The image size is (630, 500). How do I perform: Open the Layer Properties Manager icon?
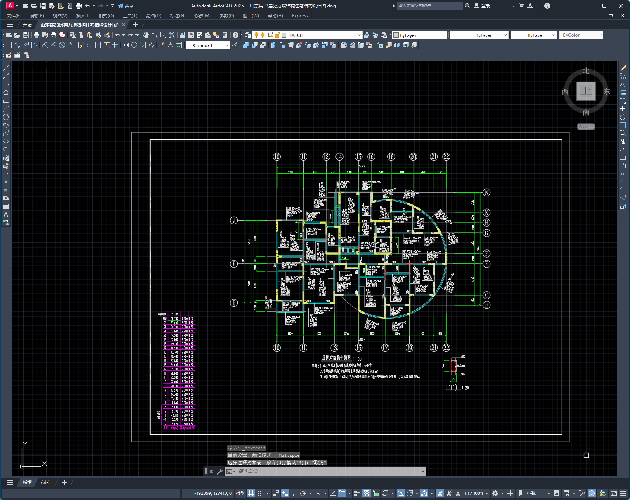click(x=248, y=35)
